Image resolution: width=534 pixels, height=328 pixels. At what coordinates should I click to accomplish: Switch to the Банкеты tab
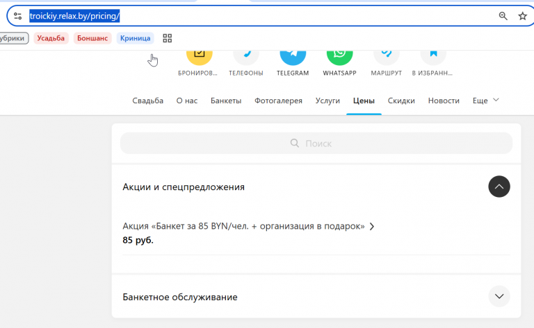pyautogui.click(x=226, y=101)
